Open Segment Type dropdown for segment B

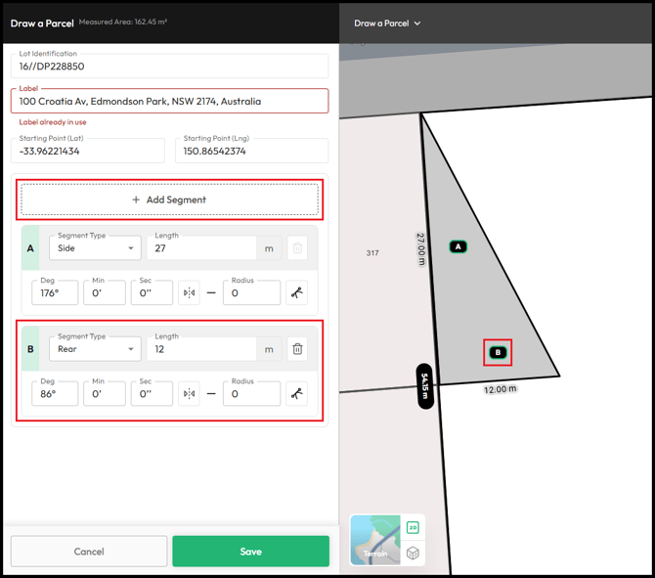click(x=95, y=349)
